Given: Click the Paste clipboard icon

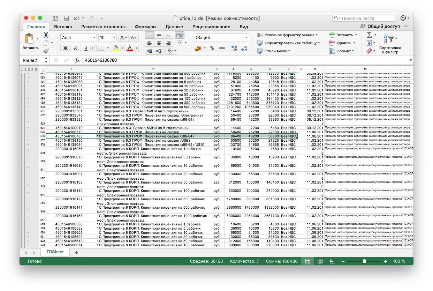Looking at the screenshot, I should [x=29, y=38].
